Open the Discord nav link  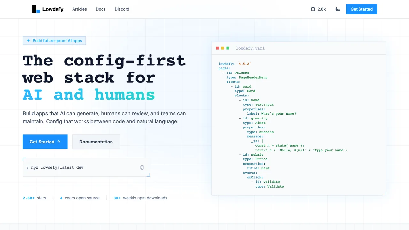click(122, 9)
